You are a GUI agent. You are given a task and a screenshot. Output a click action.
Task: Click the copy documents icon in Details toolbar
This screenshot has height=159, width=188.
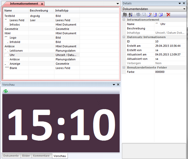(x=161, y=15)
